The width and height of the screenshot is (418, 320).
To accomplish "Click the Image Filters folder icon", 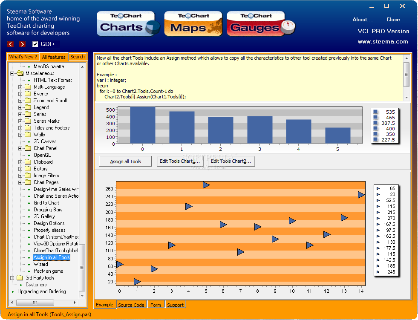I will coord(28,176).
